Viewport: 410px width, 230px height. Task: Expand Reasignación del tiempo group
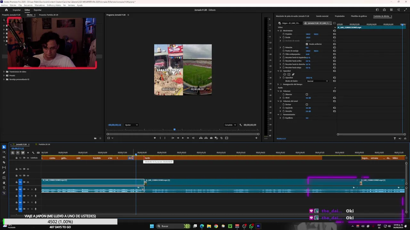click(x=278, y=84)
